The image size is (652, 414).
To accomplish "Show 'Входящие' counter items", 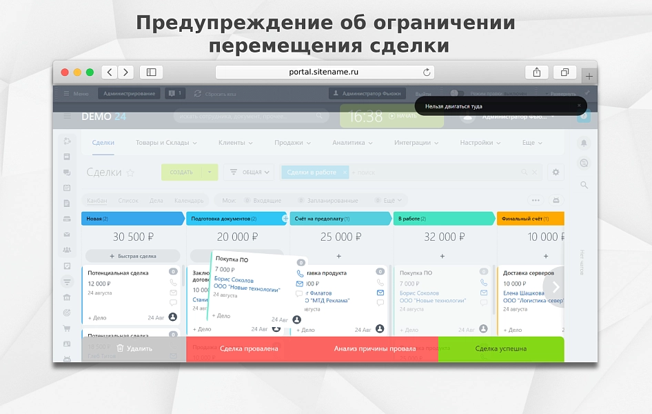I will [x=263, y=201].
